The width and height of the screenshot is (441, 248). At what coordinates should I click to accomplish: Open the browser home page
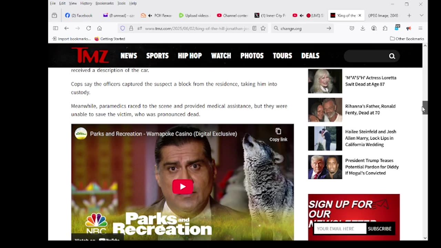pyautogui.click(x=100, y=28)
